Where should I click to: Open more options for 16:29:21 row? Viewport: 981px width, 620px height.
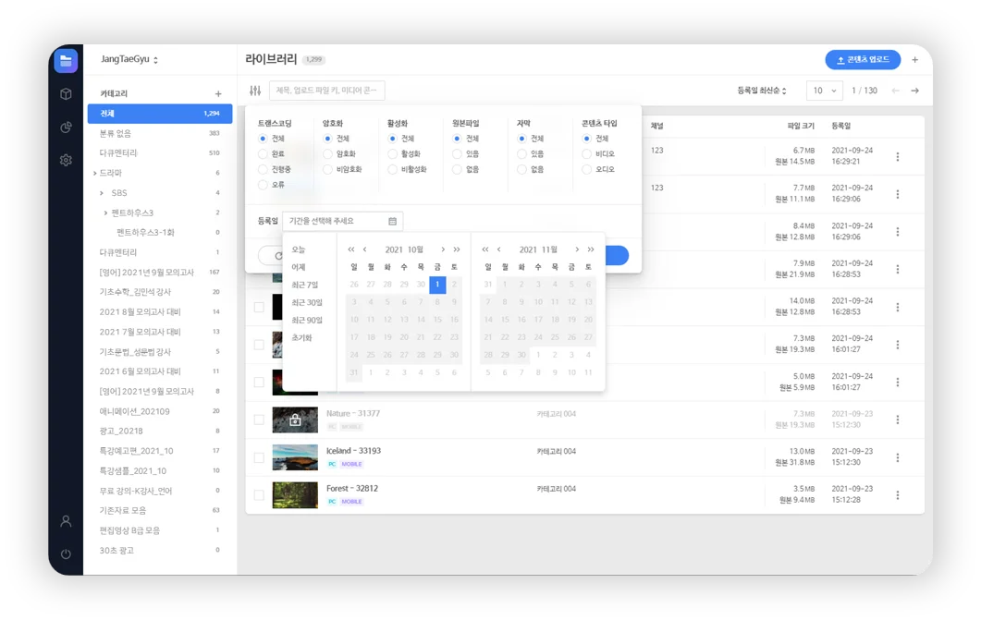tap(898, 156)
